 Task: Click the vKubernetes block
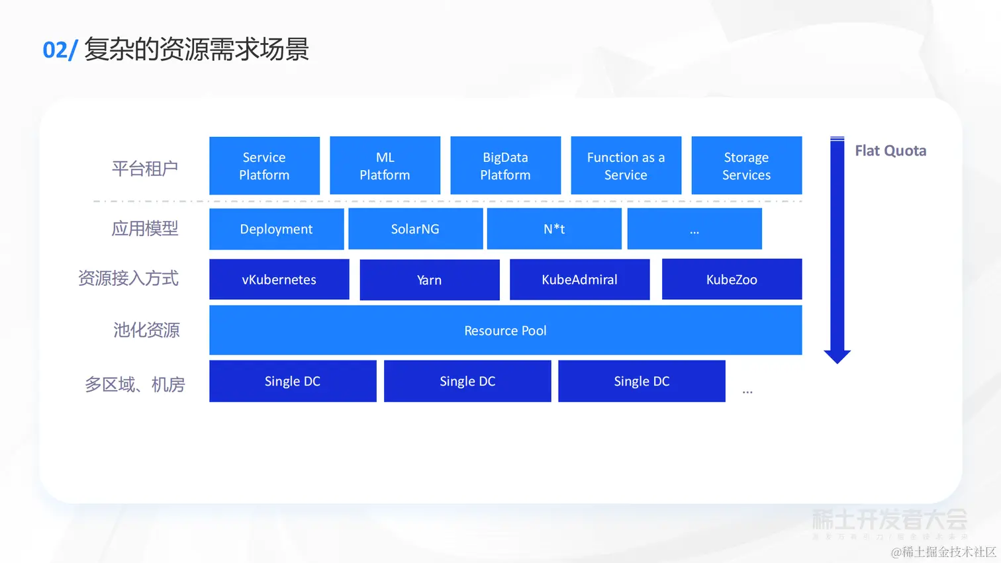coord(279,279)
